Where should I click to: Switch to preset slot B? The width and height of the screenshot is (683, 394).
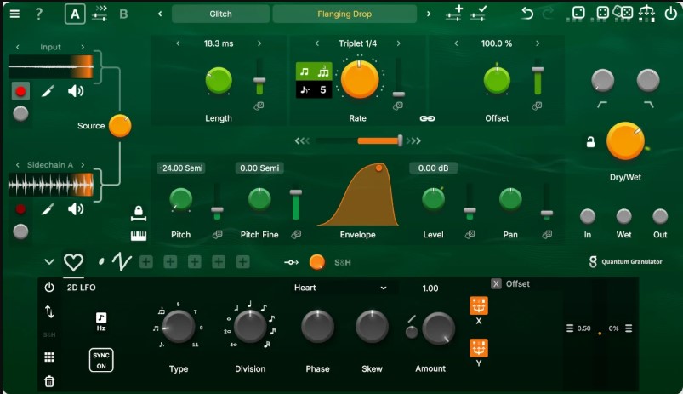(123, 14)
